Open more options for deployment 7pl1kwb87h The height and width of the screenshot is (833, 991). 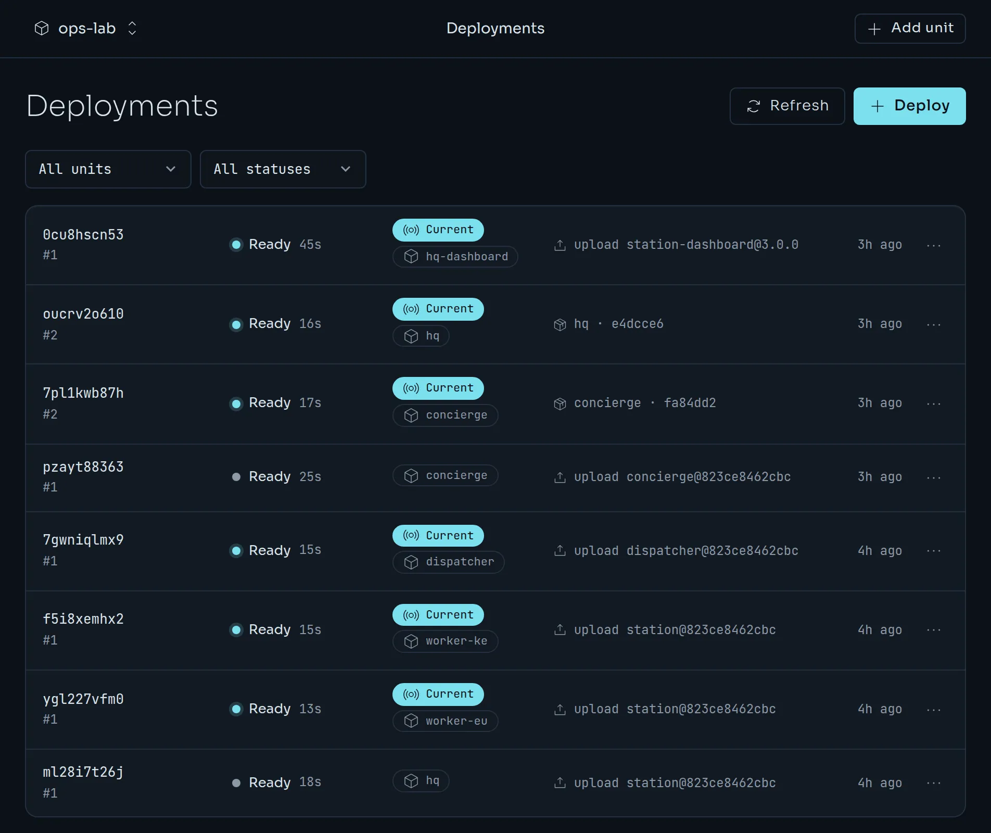click(x=934, y=403)
